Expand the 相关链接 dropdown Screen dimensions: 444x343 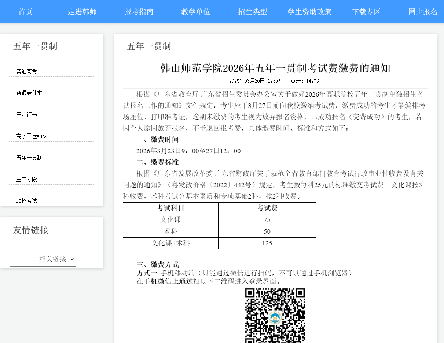tap(43, 259)
